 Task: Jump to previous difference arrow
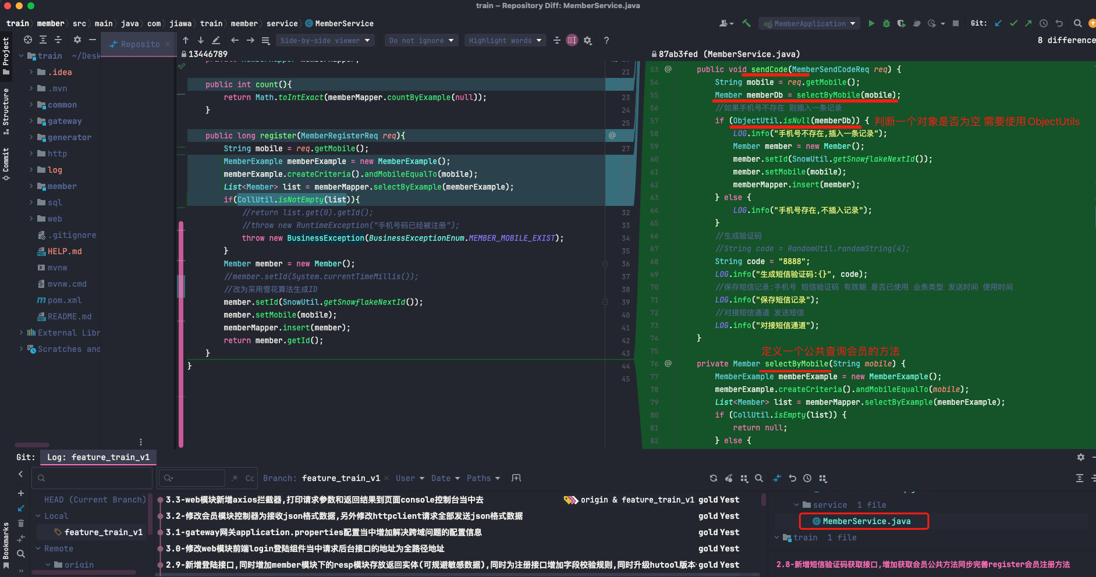[x=186, y=40]
